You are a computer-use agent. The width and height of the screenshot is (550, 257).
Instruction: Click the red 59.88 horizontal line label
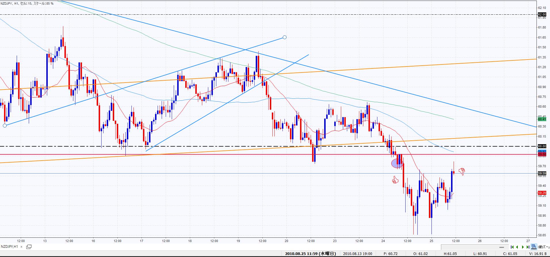542,155
